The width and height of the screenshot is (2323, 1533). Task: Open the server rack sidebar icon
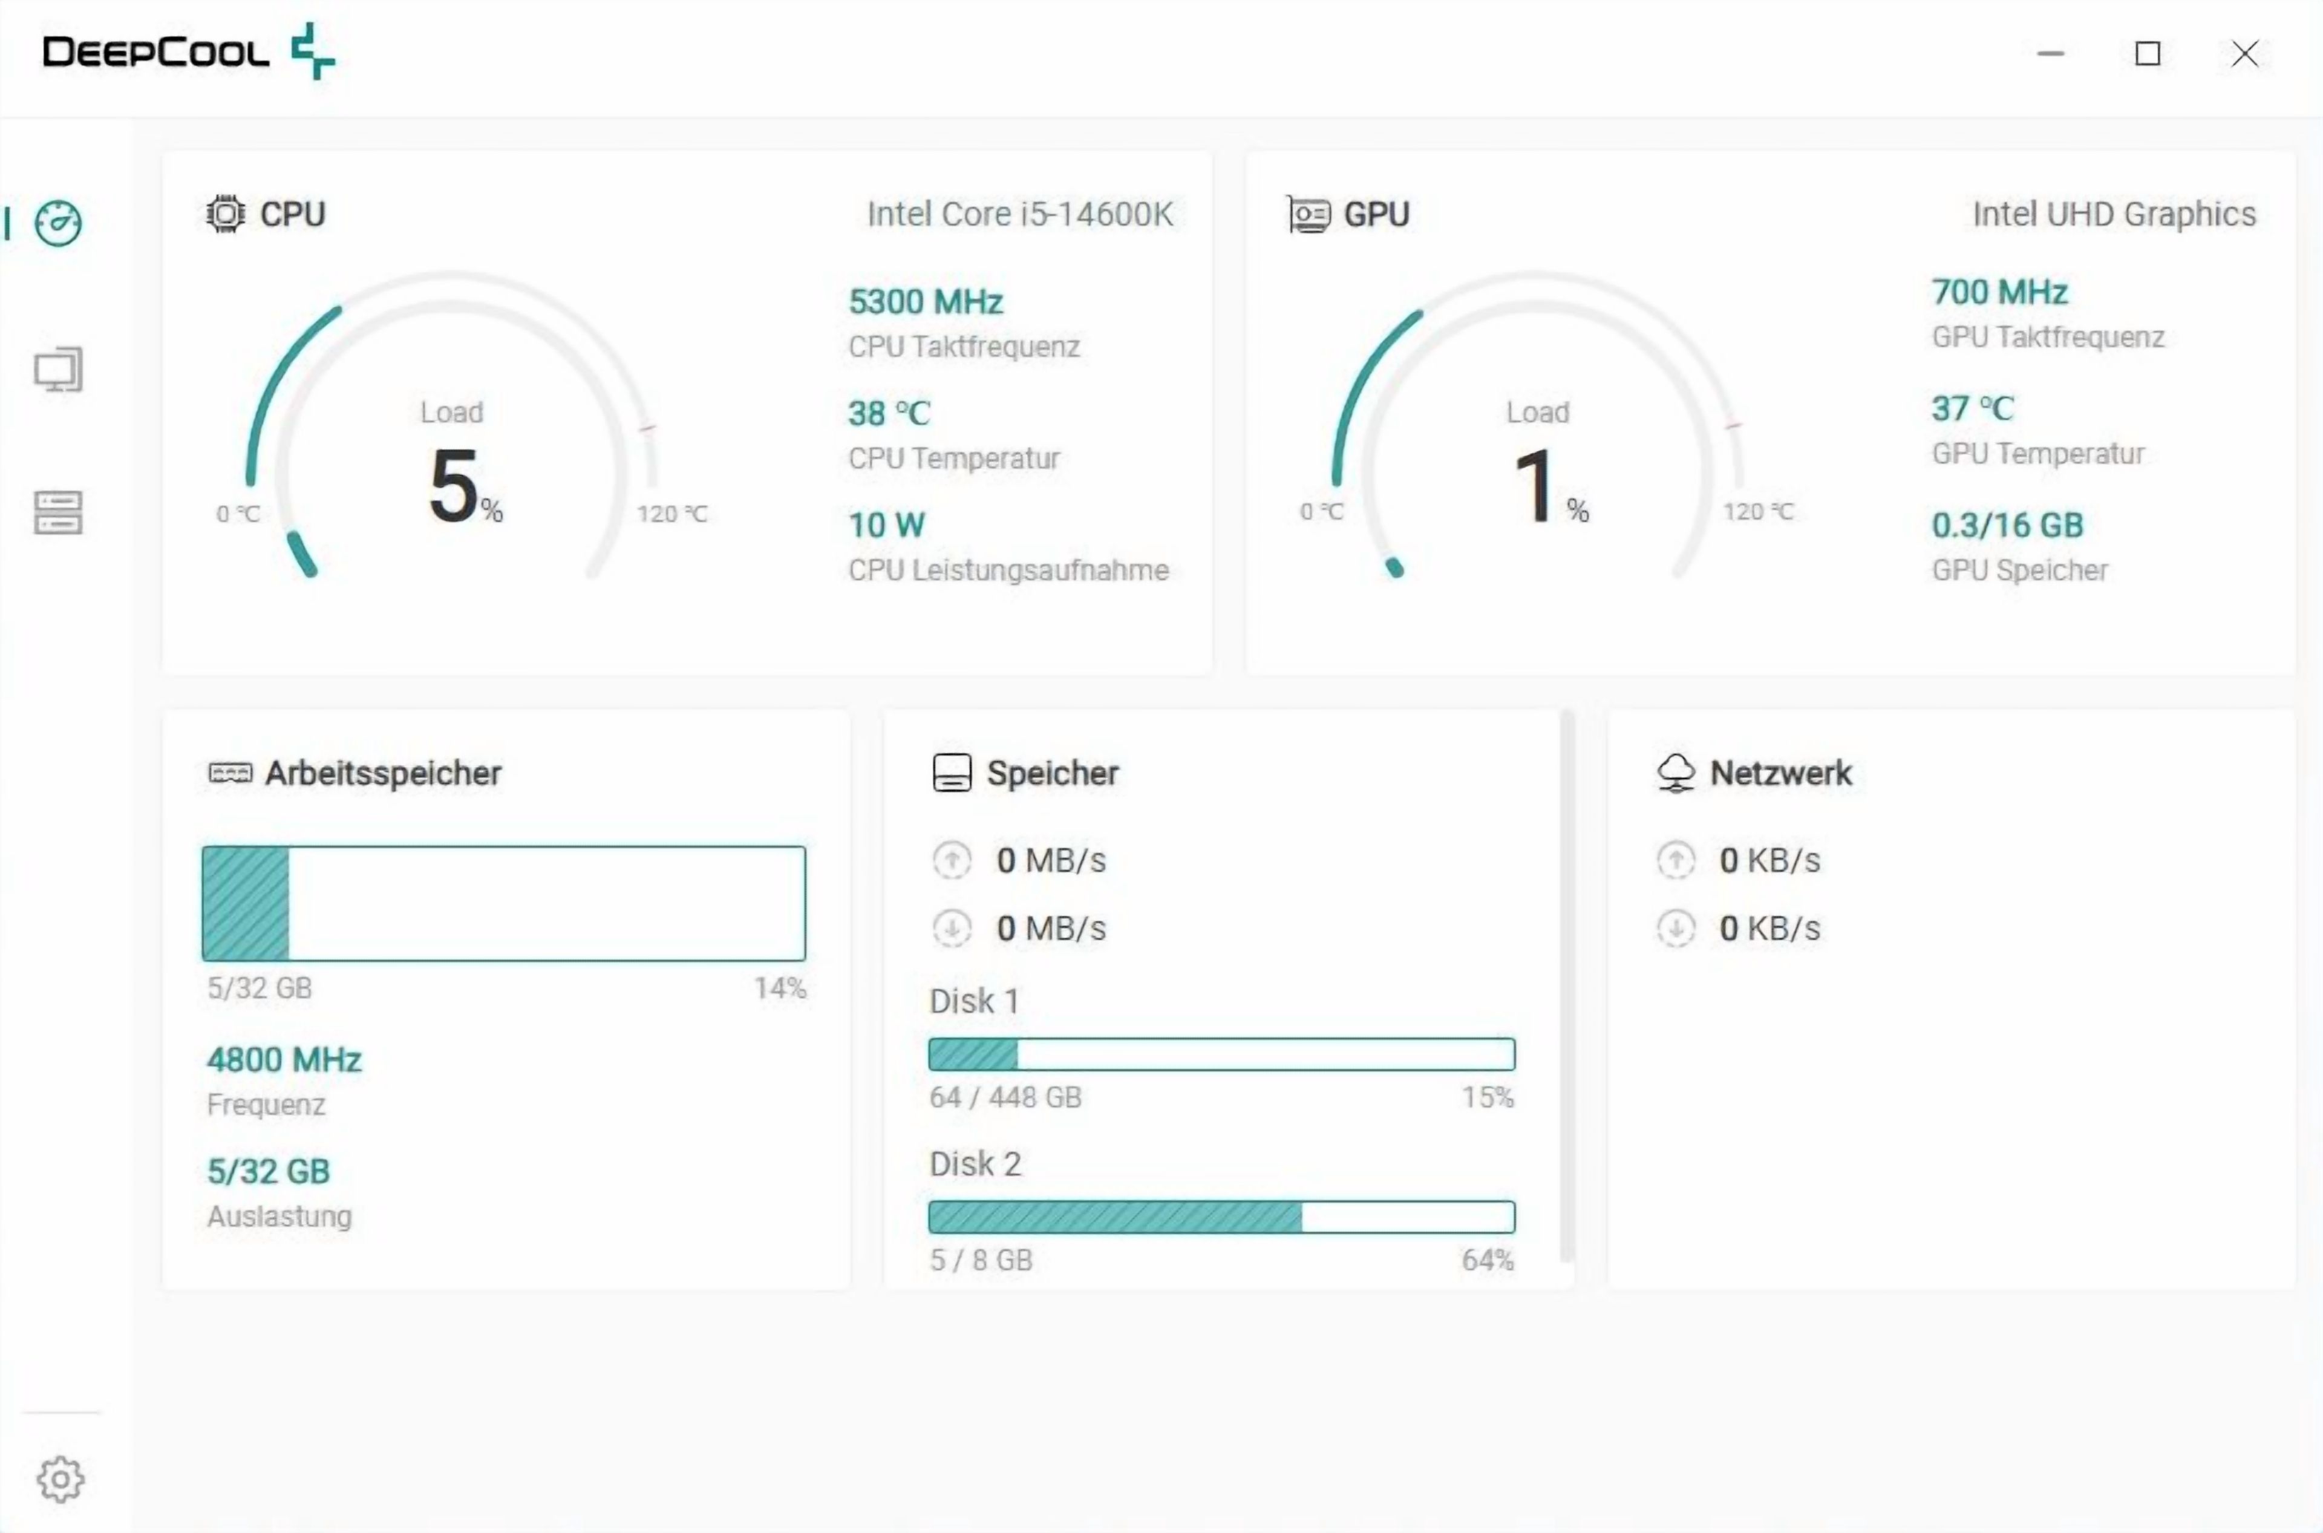click(59, 512)
